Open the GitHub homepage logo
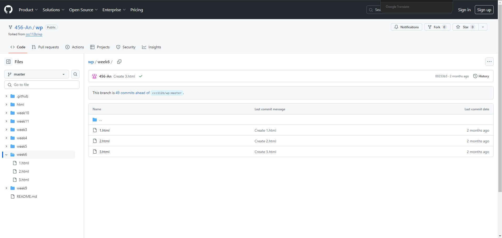502x238 pixels. (8, 10)
